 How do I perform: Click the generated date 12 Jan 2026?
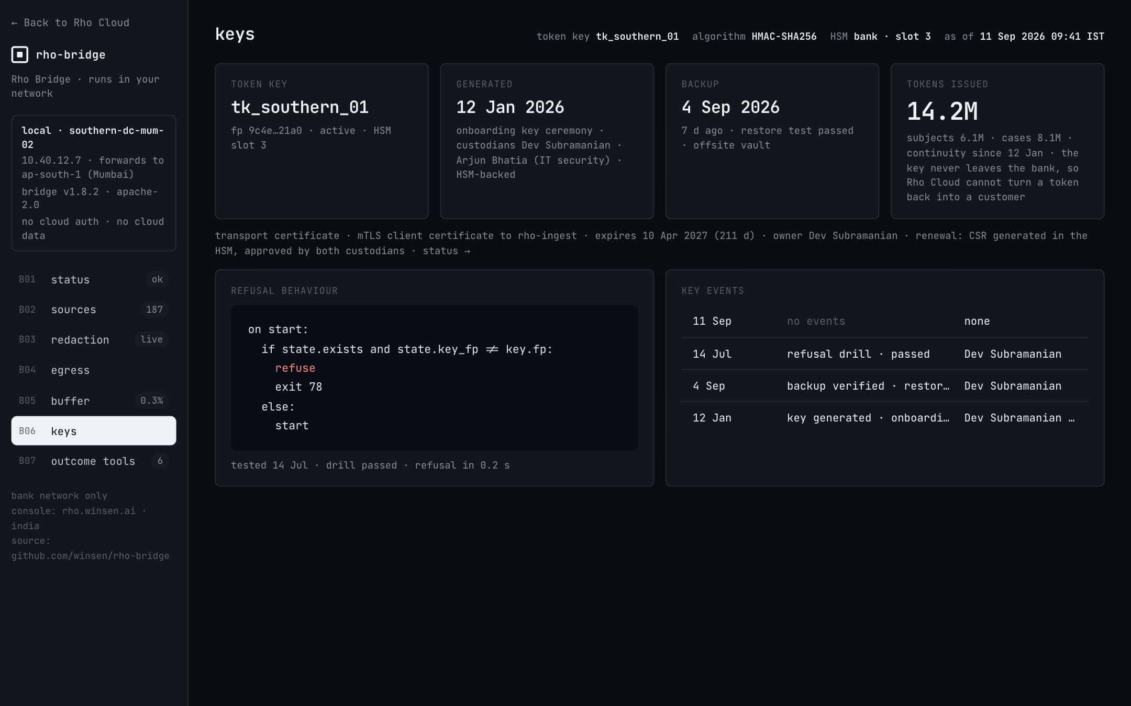(x=510, y=107)
